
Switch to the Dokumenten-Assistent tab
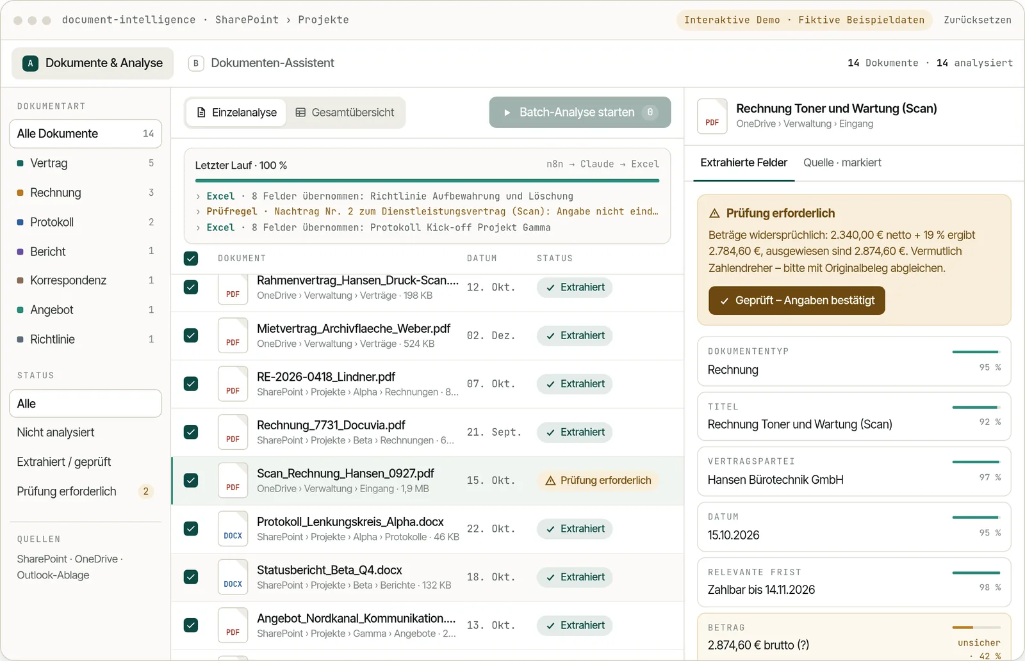[261, 63]
